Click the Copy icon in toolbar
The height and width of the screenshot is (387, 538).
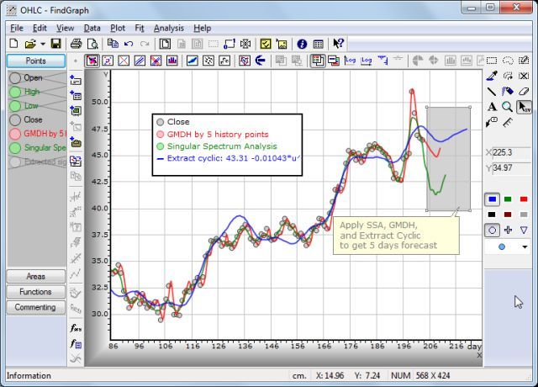click(x=113, y=44)
